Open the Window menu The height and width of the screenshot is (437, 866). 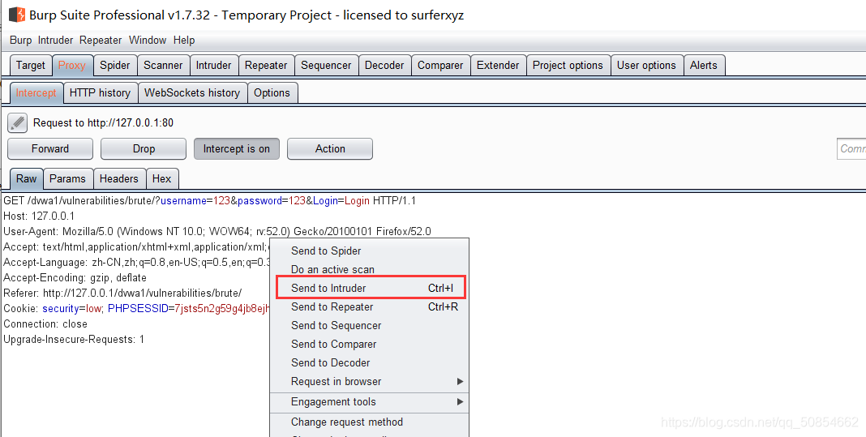pyautogui.click(x=148, y=40)
